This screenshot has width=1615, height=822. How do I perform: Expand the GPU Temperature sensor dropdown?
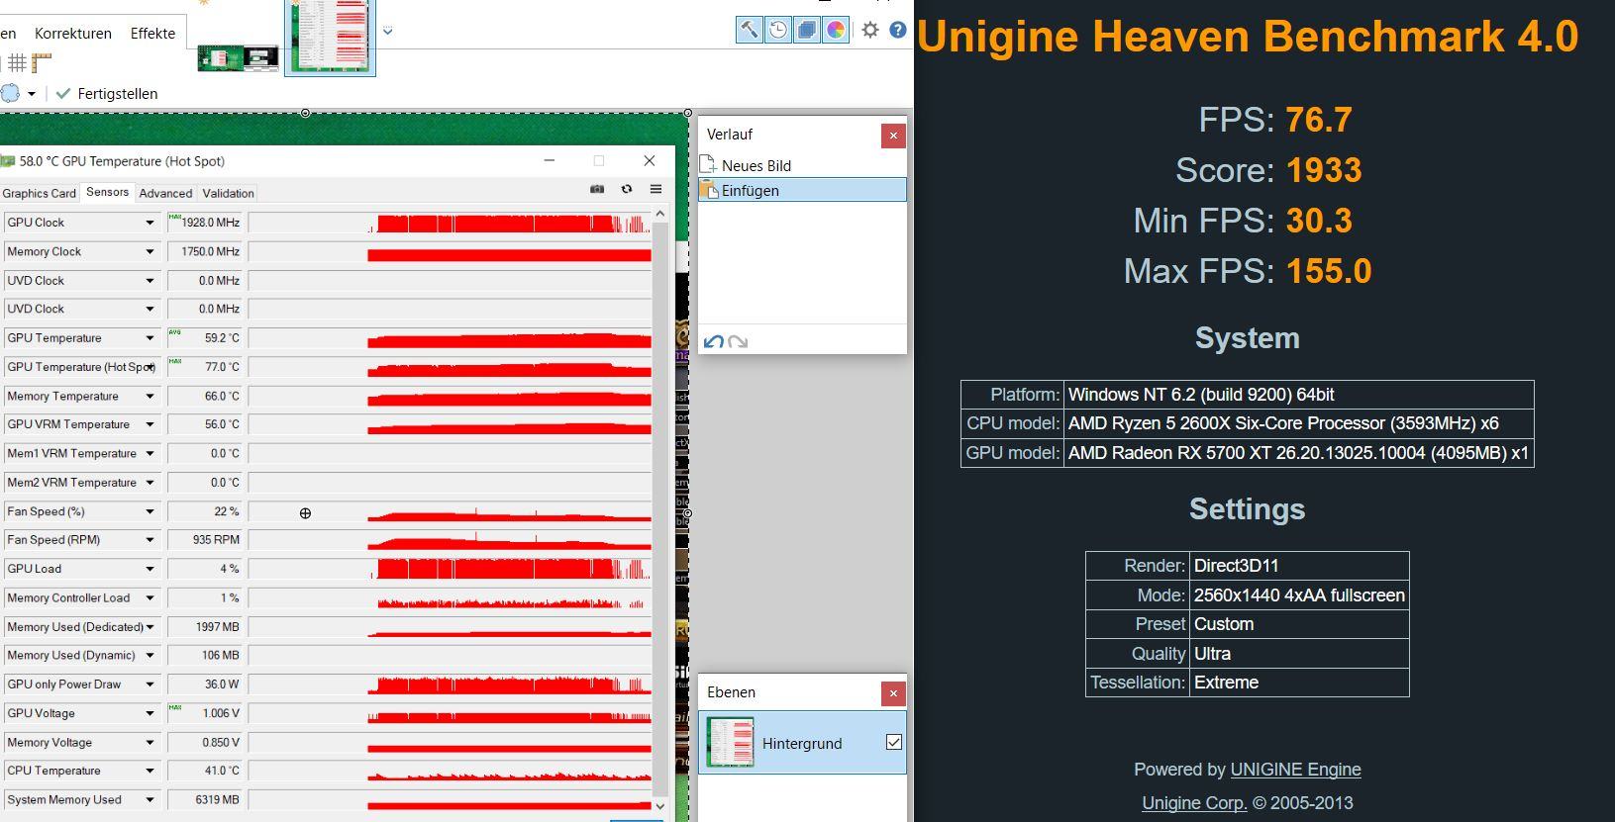click(x=150, y=338)
